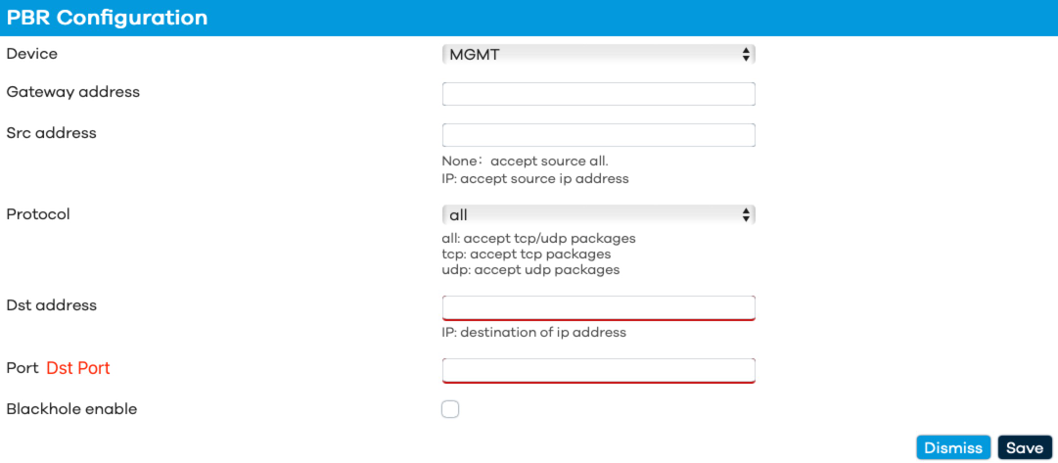
Task: Click the red Dst Port label
Action: (78, 368)
